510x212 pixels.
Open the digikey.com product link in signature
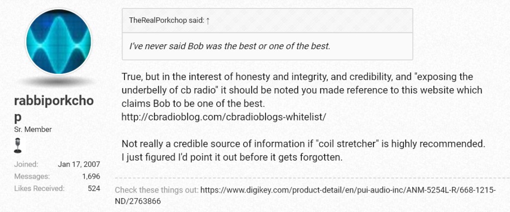[305, 196]
